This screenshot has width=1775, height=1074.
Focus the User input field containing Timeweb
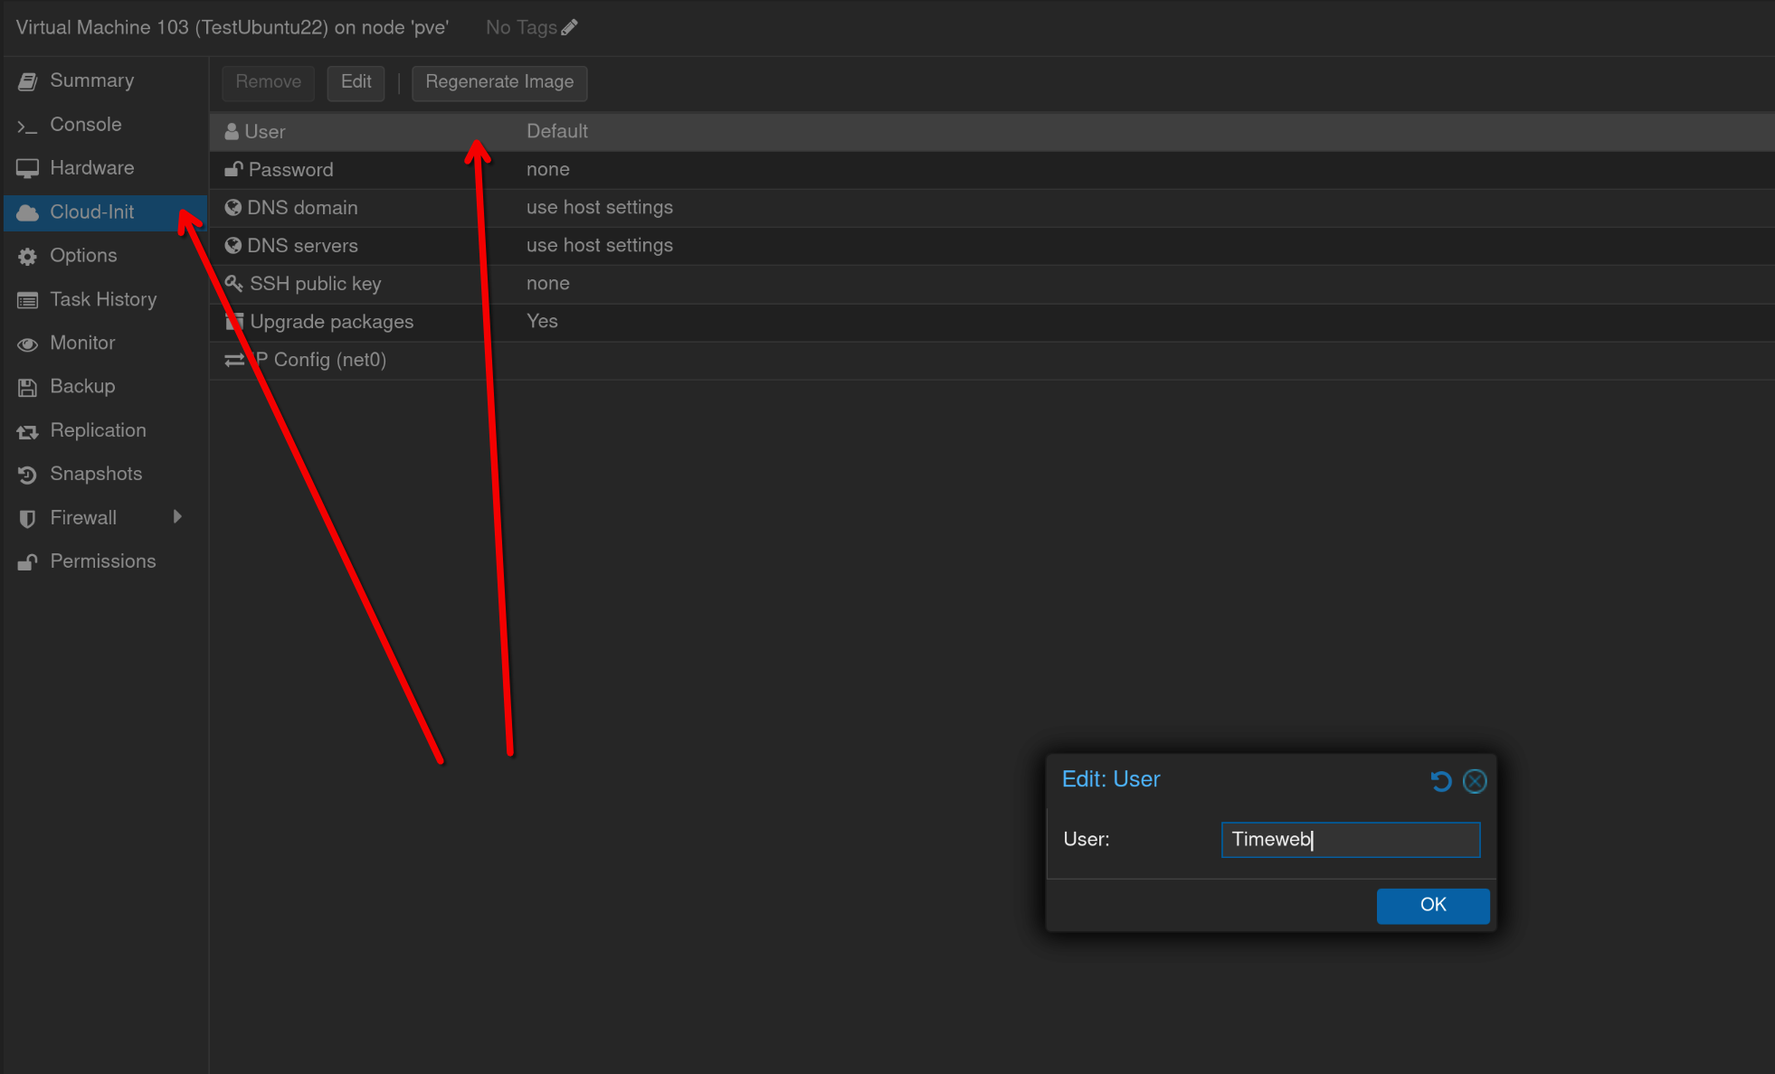[x=1350, y=840]
